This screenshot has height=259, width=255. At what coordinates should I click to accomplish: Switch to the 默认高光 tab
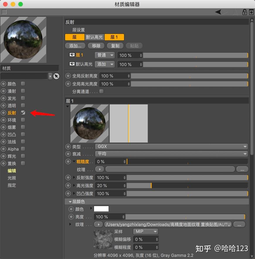point(94,37)
